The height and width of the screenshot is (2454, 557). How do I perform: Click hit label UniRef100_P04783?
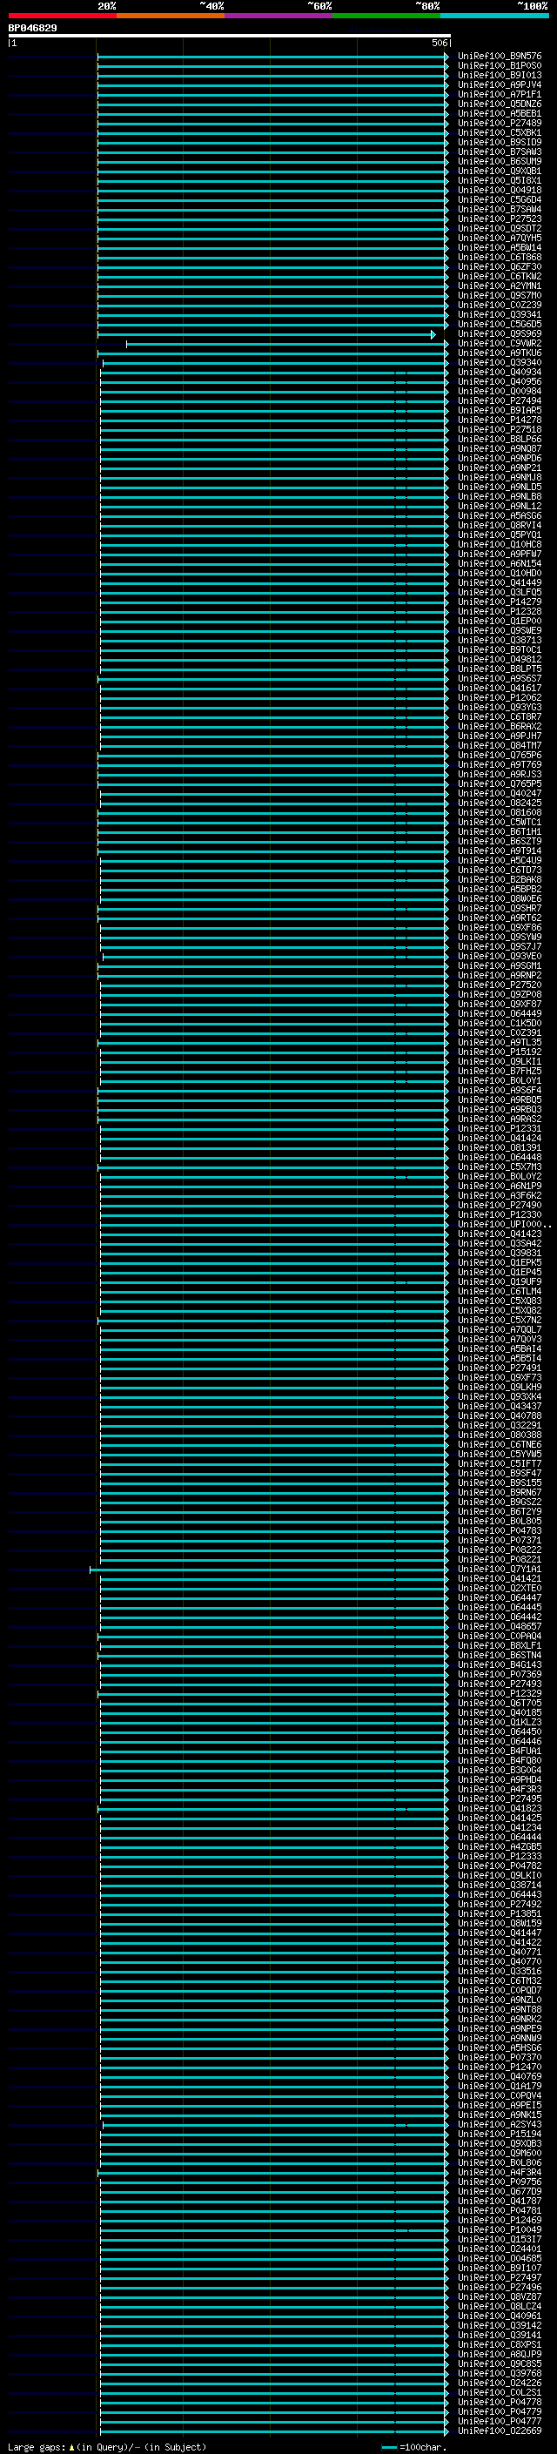tap(500, 1531)
